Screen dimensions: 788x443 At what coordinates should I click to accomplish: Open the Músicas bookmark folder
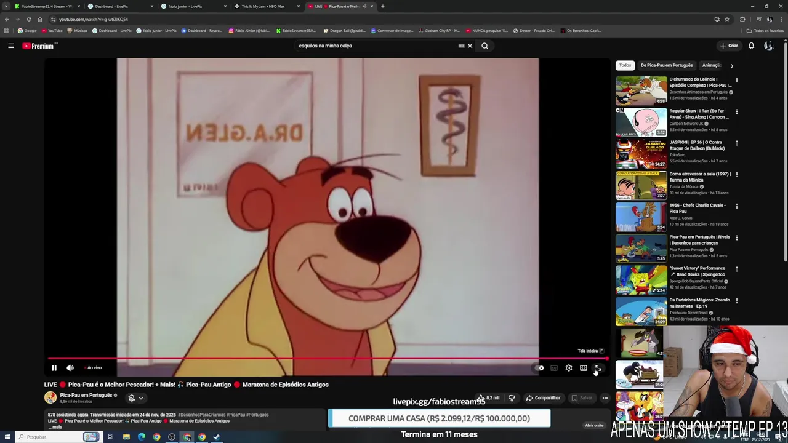77,30
